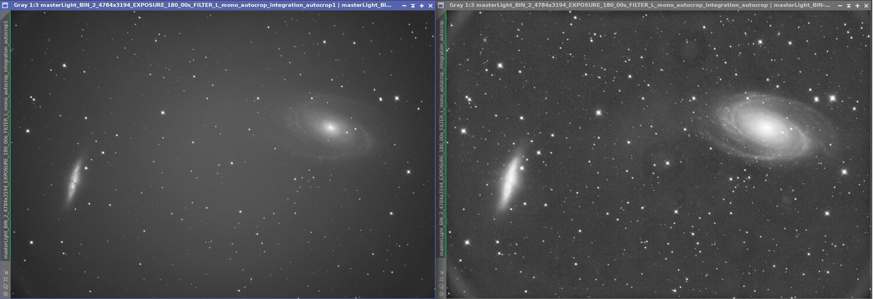Viewport: 873px width, 299px height.
Task: Click the left window title 'Gray 1:3 masterLight...autocrop1'
Action: (202, 5)
